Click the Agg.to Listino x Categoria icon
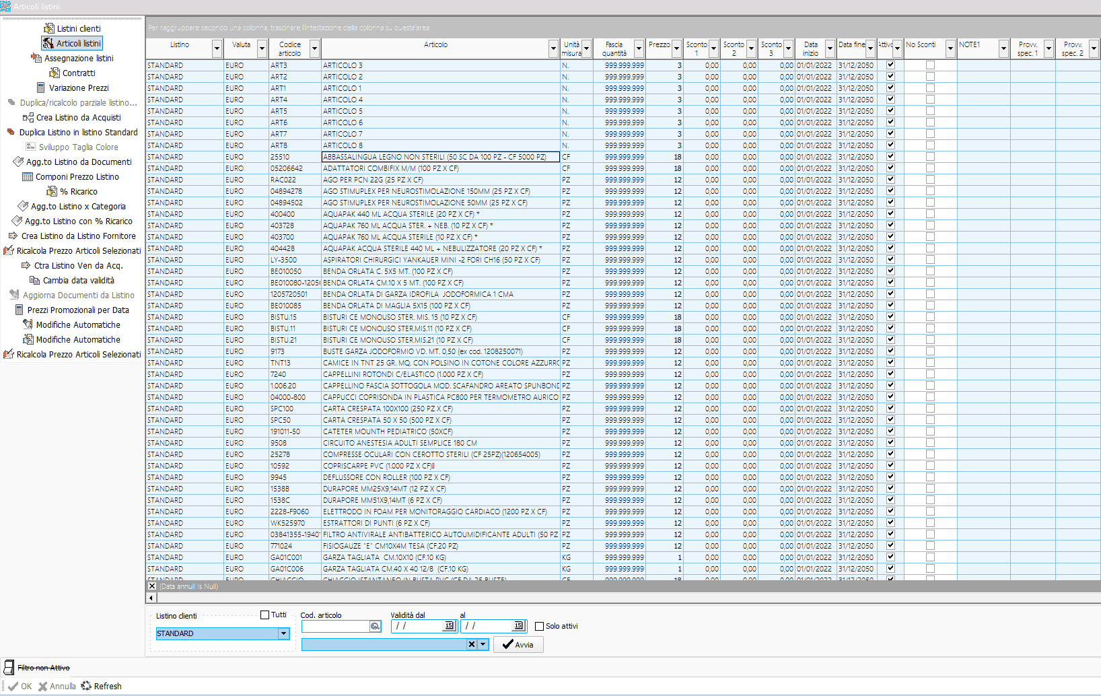 point(23,206)
